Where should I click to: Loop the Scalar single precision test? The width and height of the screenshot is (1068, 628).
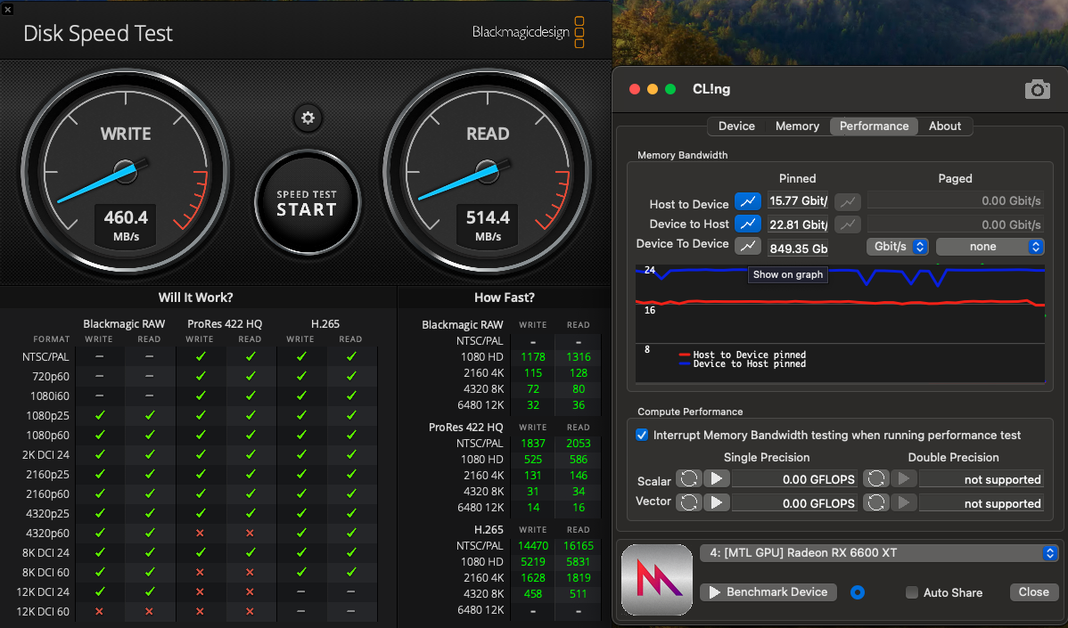pyautogui.click(x=688, y=479)
